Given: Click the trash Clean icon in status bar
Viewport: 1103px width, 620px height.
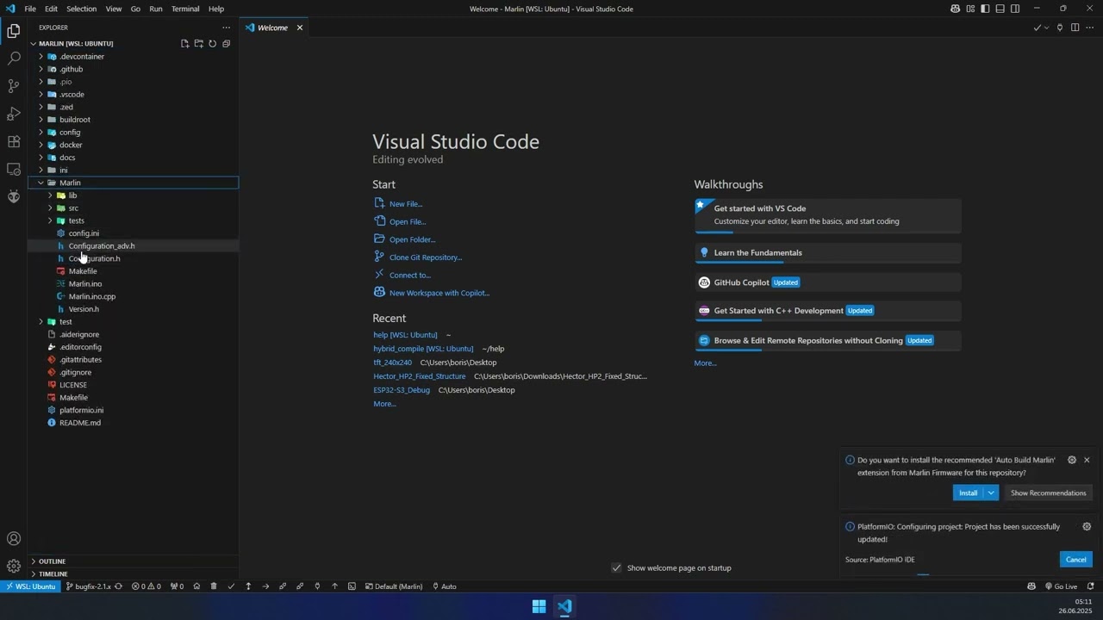Looking at the screenshot, I should pyautogui.click(x=214, y=586).
